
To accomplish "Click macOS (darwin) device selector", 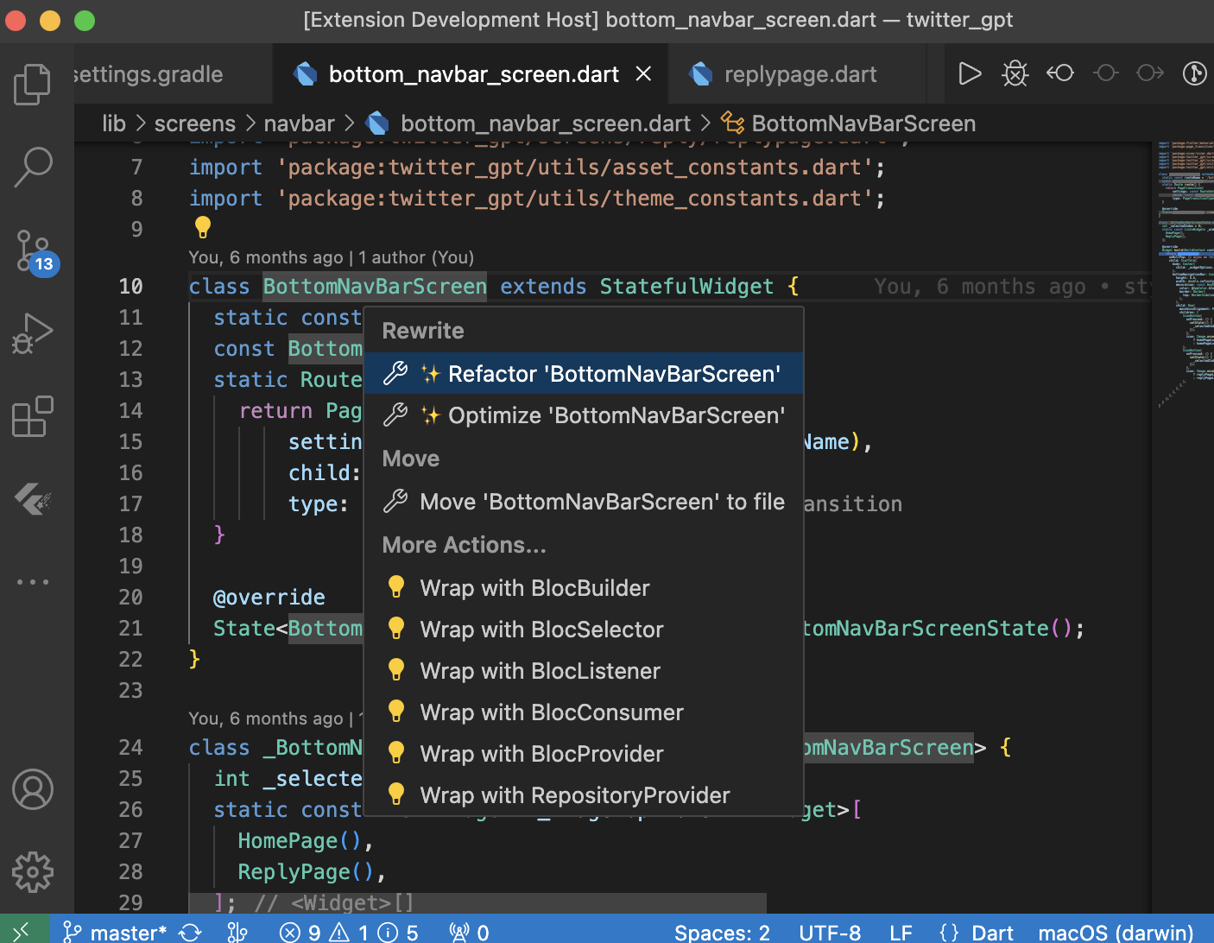I will [1116, 933].
